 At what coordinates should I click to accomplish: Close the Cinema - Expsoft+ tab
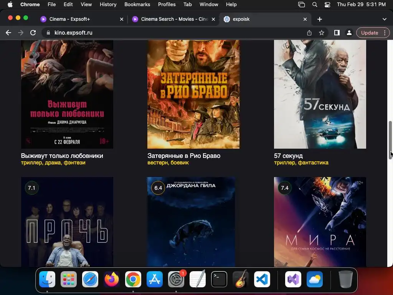(122, 19)
